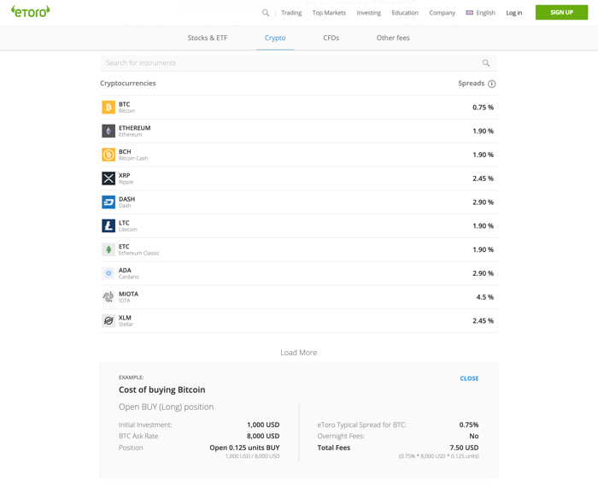The width and height of the screenshot is (598, 492).
Task: Open the Trading menu
Action: tap(291, 13)
